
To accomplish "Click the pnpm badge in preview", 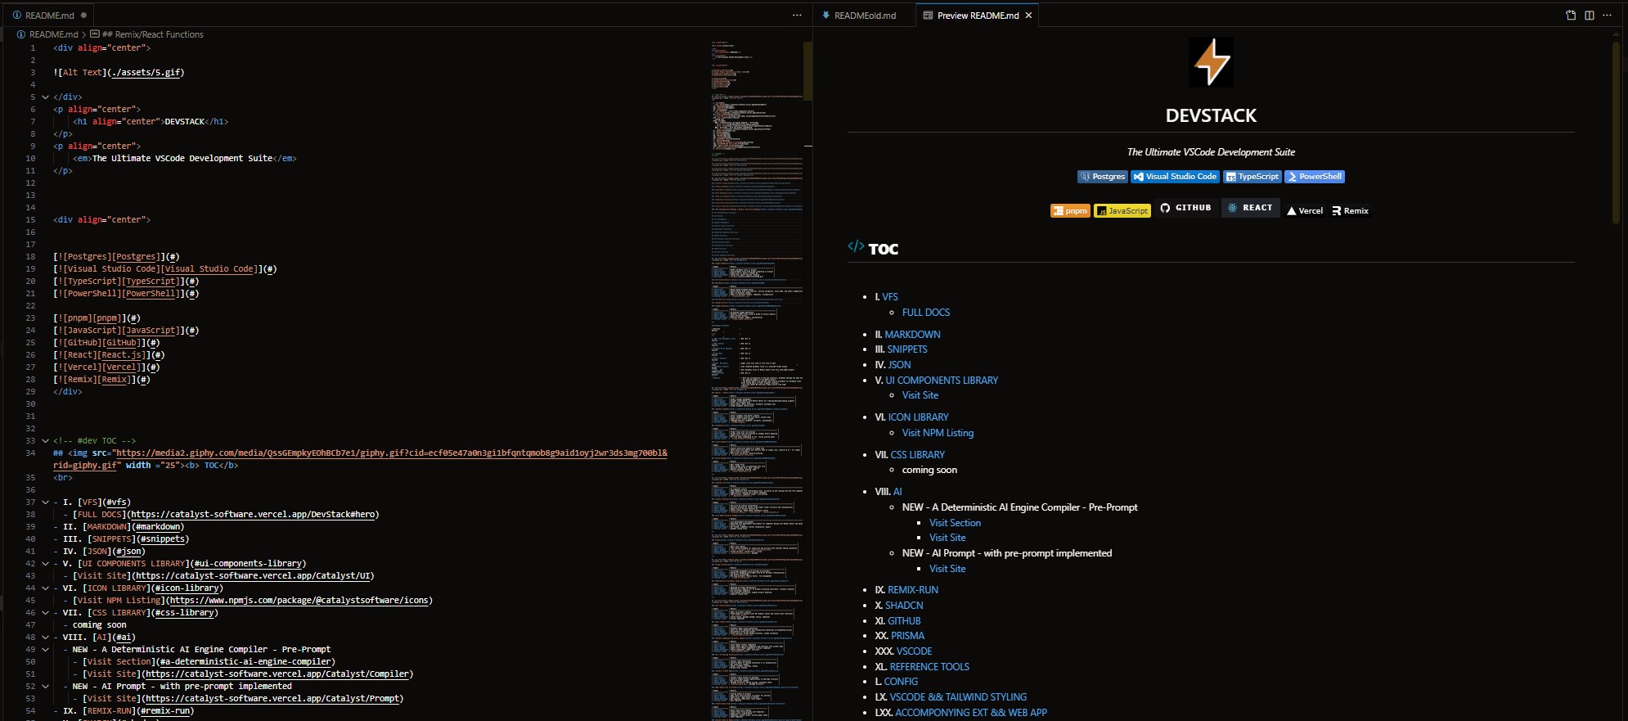I will click(x=1070, y=211).
